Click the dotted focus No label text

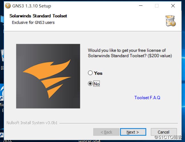(x=96, y=84)
